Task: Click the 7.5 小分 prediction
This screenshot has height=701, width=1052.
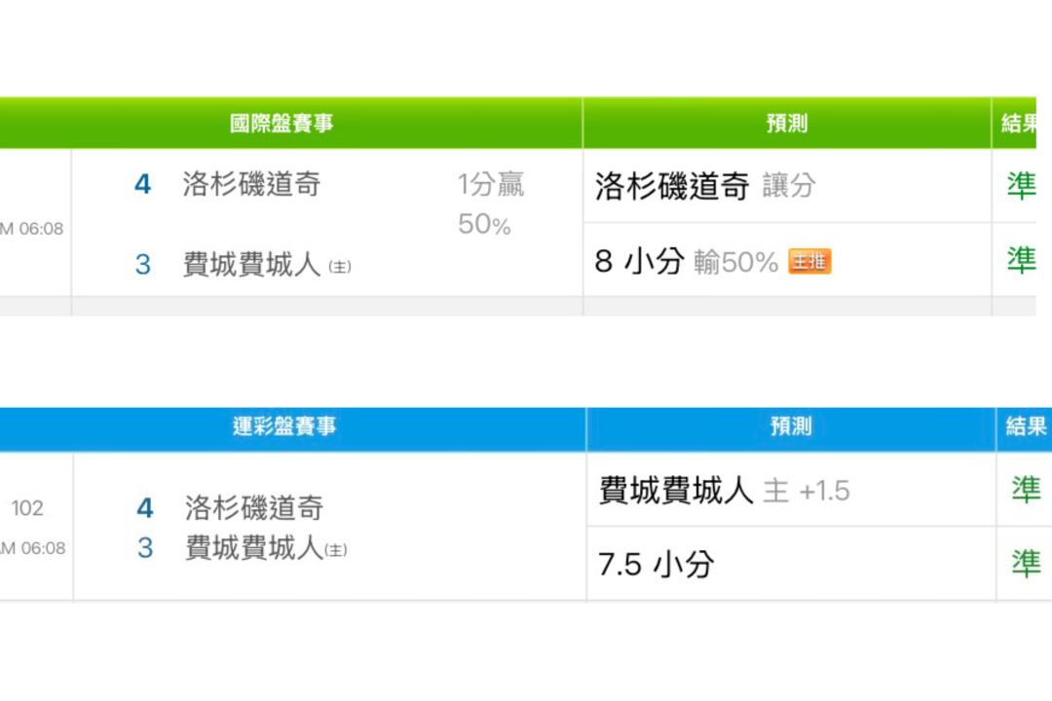Action: 656,564
